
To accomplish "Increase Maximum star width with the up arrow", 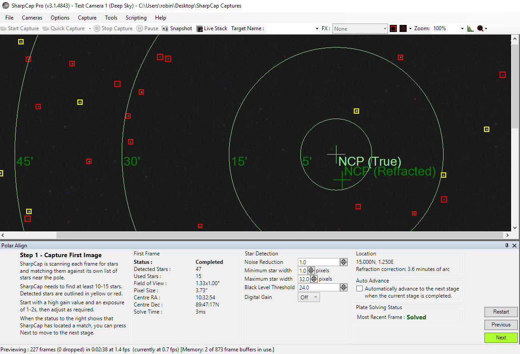I will (314, 277).
